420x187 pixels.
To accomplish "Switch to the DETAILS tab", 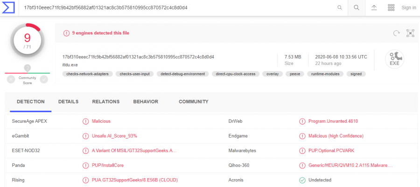I will (68, 102).
